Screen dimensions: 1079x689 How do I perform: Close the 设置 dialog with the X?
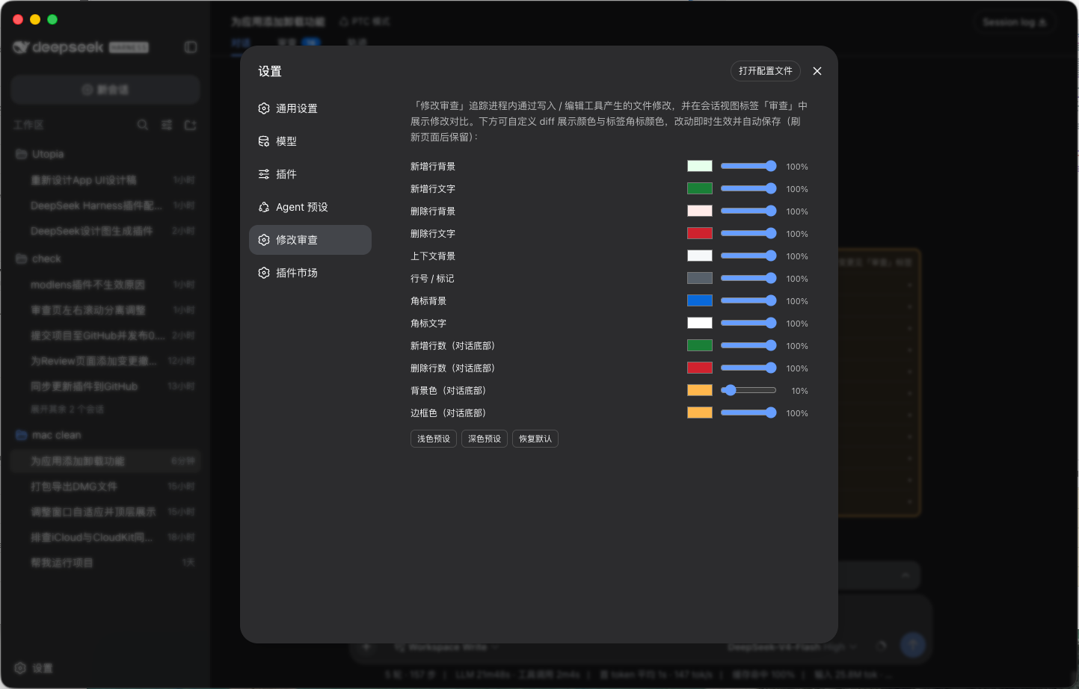point(817,71)
